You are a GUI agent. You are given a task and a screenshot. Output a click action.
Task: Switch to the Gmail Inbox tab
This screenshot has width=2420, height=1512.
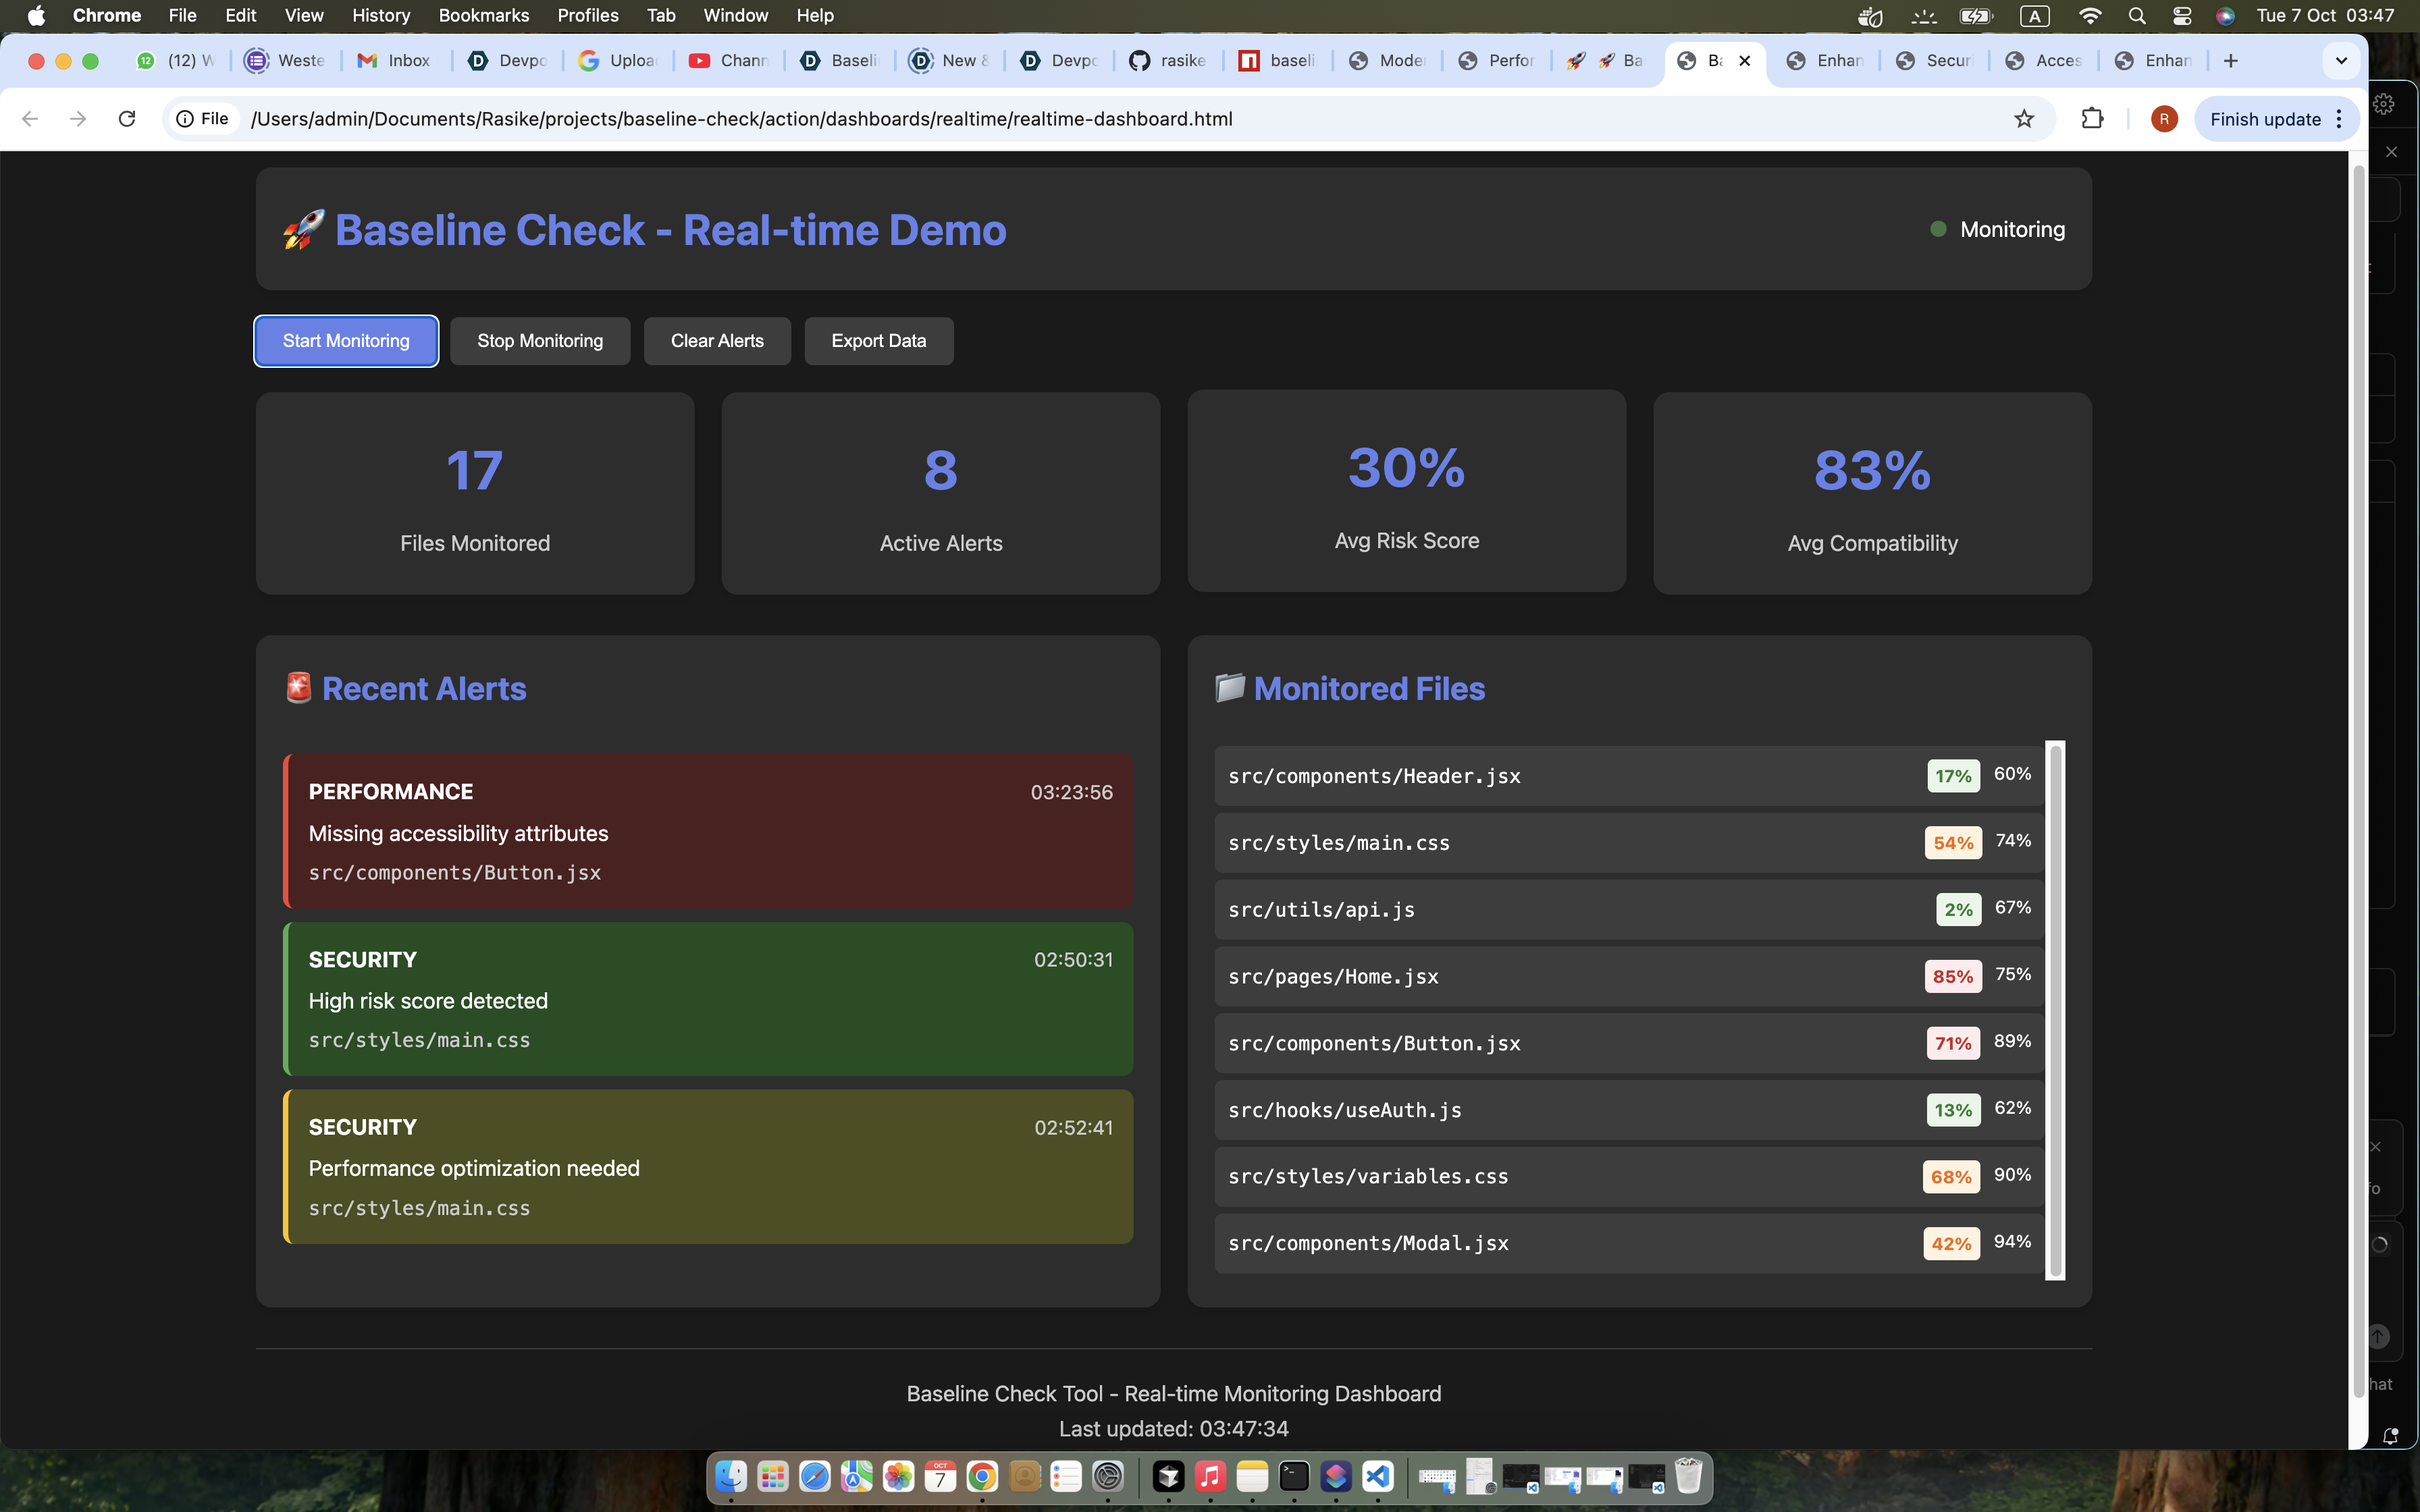(396, 61)
